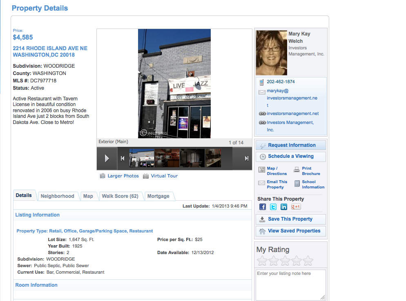This screenshot has height=301, width=406.
Task: Click the LinkedIn share icon
Action: pyautogui.click(x=284, y=207)
